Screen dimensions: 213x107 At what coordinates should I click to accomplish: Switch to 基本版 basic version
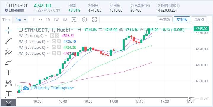click(165, 20)
